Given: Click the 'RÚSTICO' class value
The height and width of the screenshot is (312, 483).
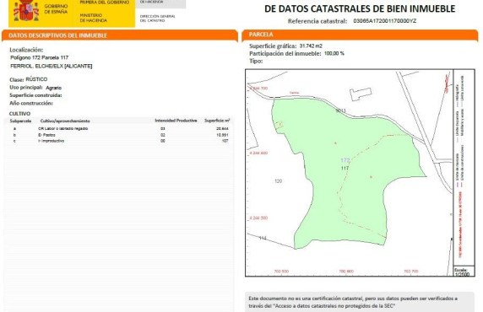Looking at the screenshot, I should [x=36, y=79].
